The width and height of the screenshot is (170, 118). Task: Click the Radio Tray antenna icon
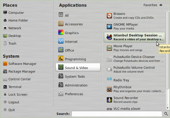pyautogui.click(x=109, y=79)
